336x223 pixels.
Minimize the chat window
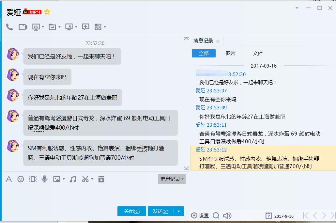pyautogui.click(x=308, y=8)
